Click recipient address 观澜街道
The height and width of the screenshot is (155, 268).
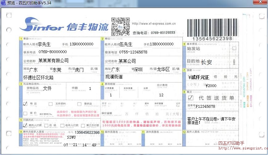point(114,77)
